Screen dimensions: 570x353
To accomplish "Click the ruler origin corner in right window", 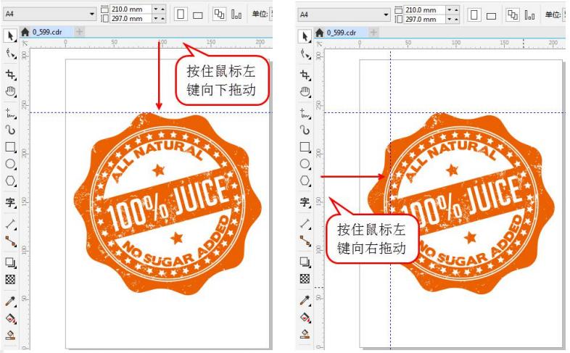I will [320, 44].
